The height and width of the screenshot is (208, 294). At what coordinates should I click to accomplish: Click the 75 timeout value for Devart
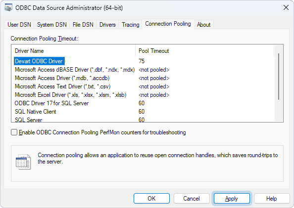point(142,61)
